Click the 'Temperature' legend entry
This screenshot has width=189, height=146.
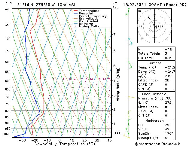coord(89,11)
